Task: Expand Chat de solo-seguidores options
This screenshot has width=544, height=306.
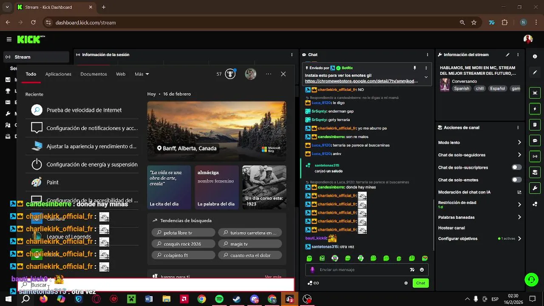Action: 519,155
